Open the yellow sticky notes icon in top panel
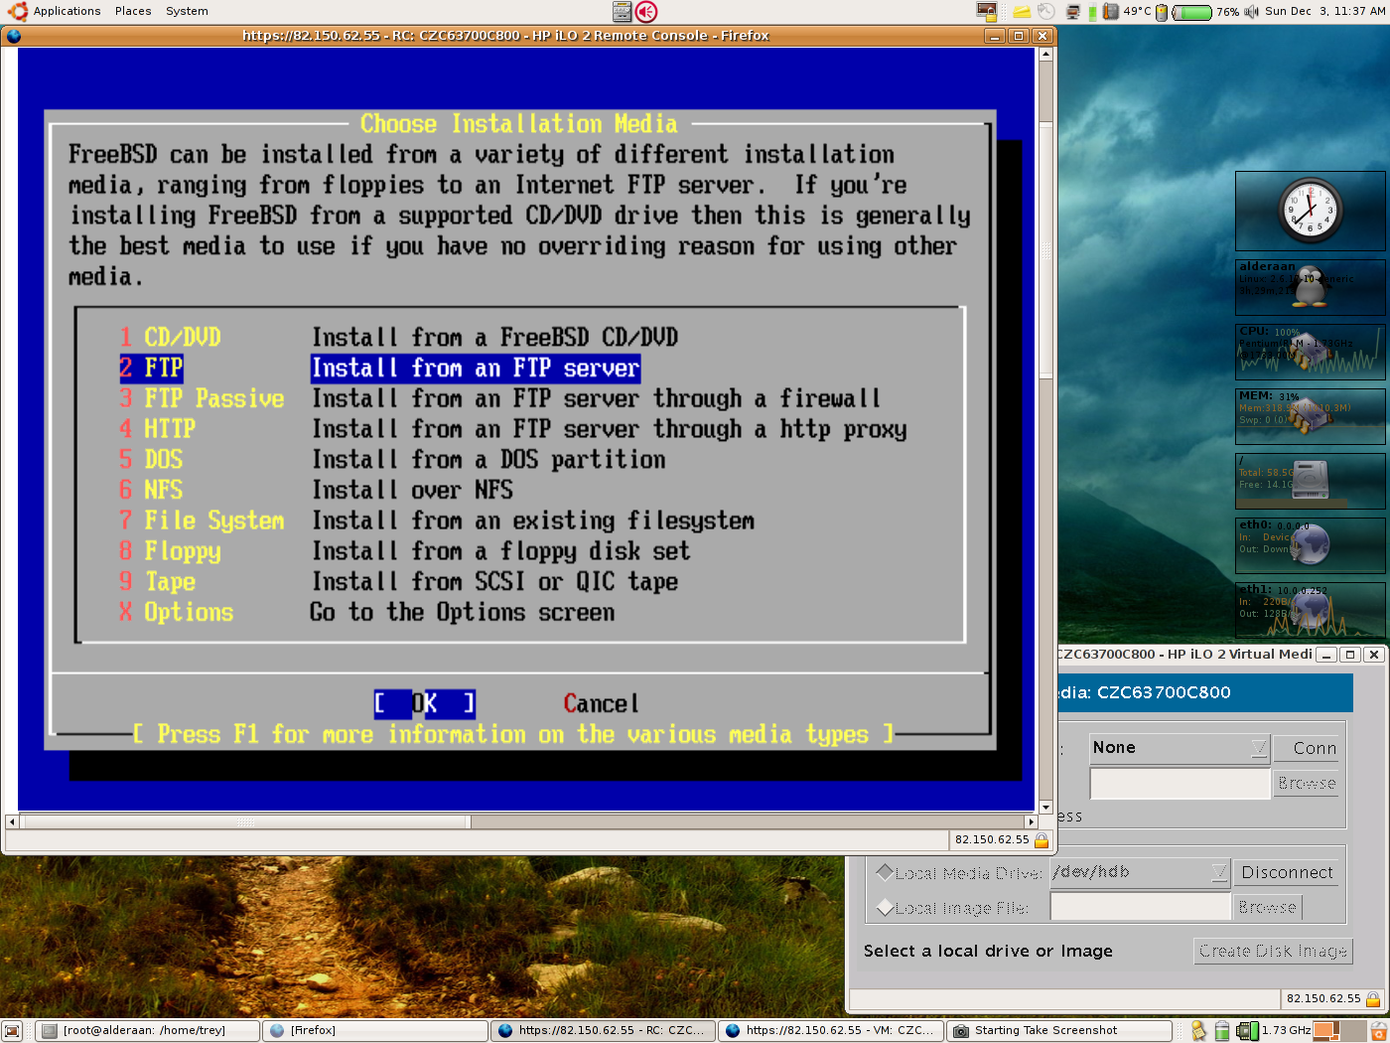Screen dimensions: 1390x1043 coord(1022,12)
